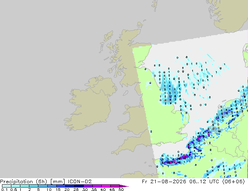The image size is (248, 191).
Task: Click the Isle of Man outline
Action: coord(126,93)
